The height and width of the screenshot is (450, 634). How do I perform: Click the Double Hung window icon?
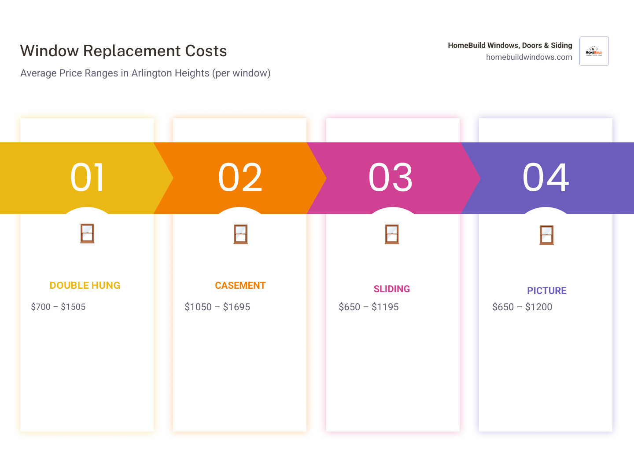(87, 234)
